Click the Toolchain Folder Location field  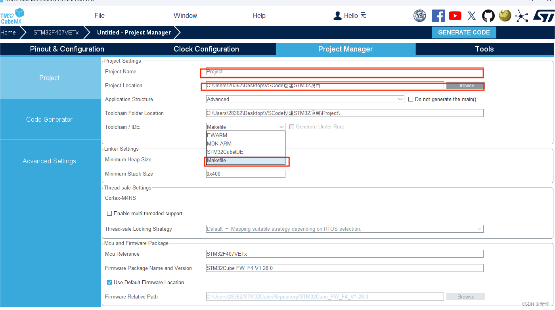[344, 113]
